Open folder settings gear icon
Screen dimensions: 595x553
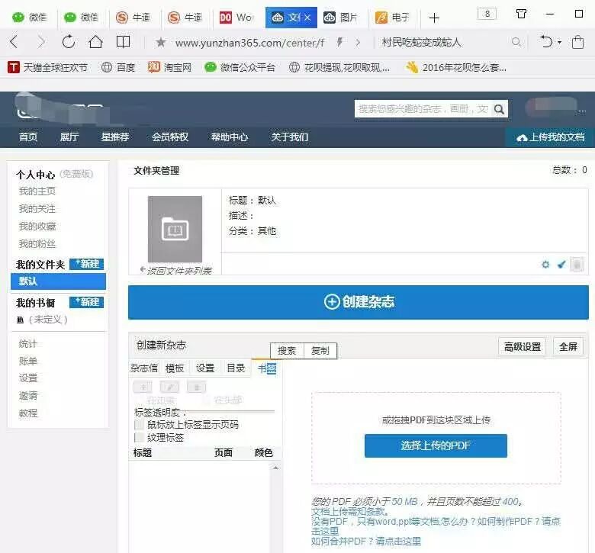click(545, 265)
